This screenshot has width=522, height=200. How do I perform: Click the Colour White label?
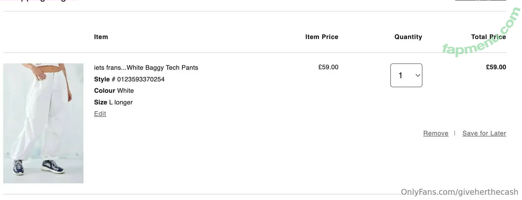pyautogui.click(x=114, y=91)
